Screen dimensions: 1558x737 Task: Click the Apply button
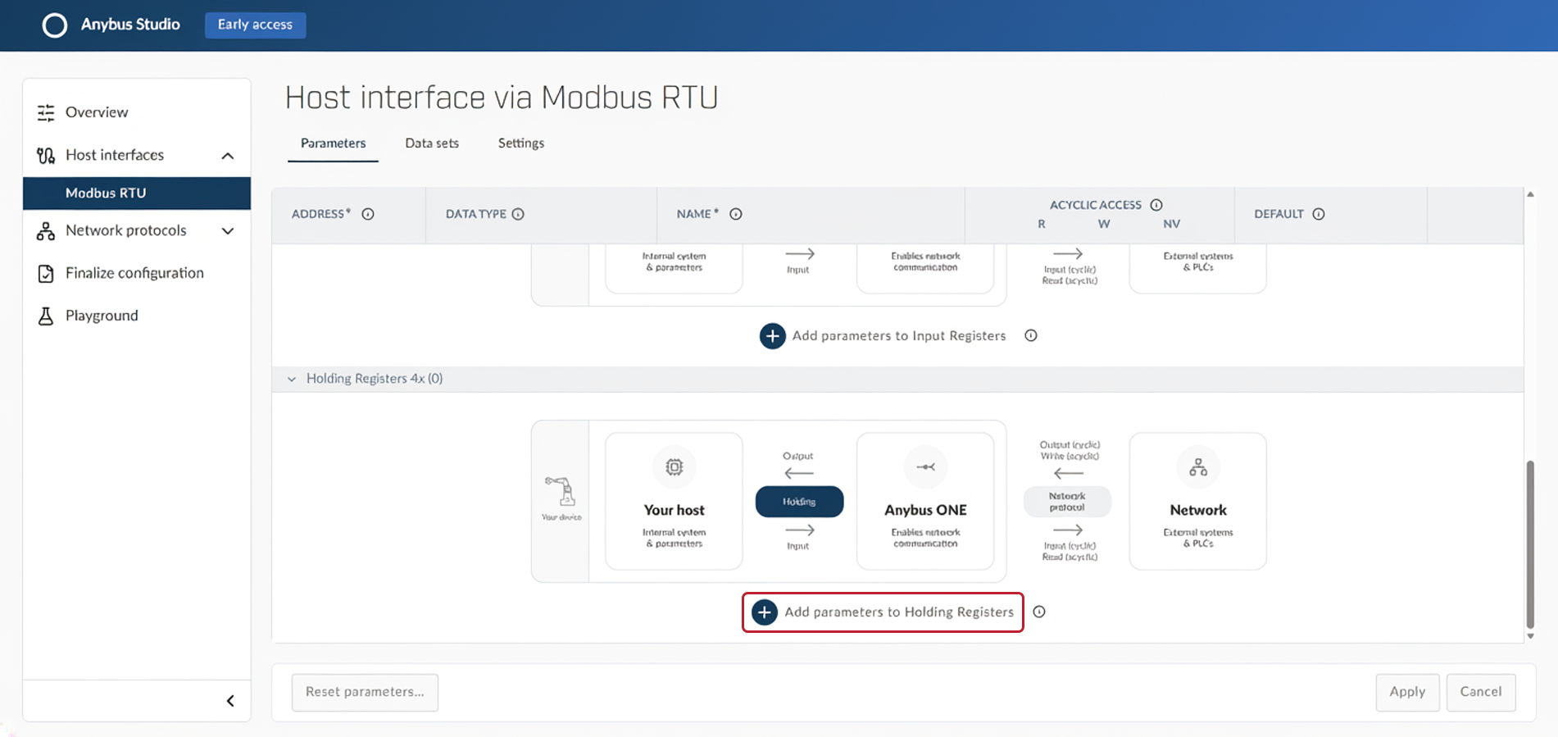click(1407, 692)
